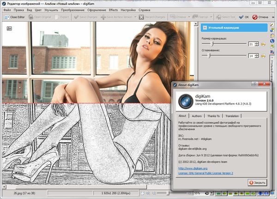Click the Повтор redo icon
277x199 pixels.
tap(195, 17)
